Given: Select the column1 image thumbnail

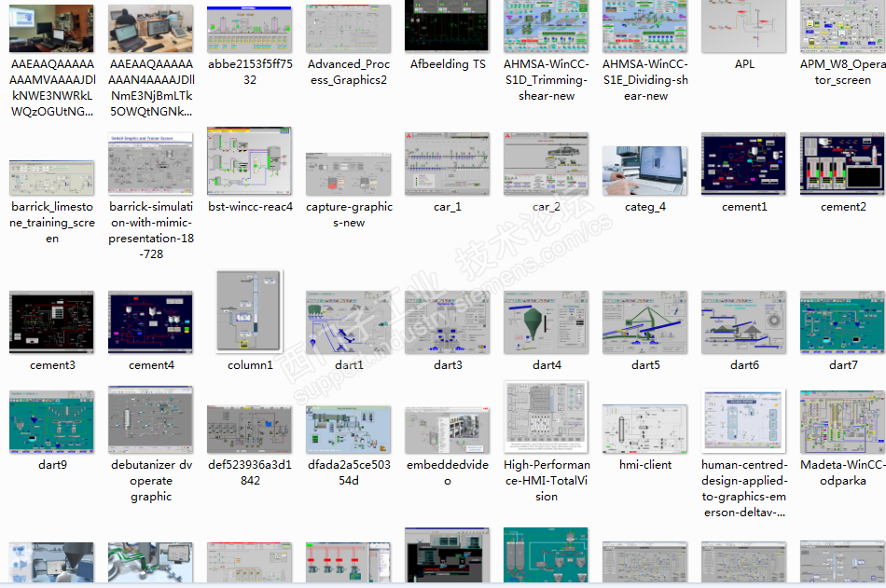Looking at the screenshot, I should (249, 311).
